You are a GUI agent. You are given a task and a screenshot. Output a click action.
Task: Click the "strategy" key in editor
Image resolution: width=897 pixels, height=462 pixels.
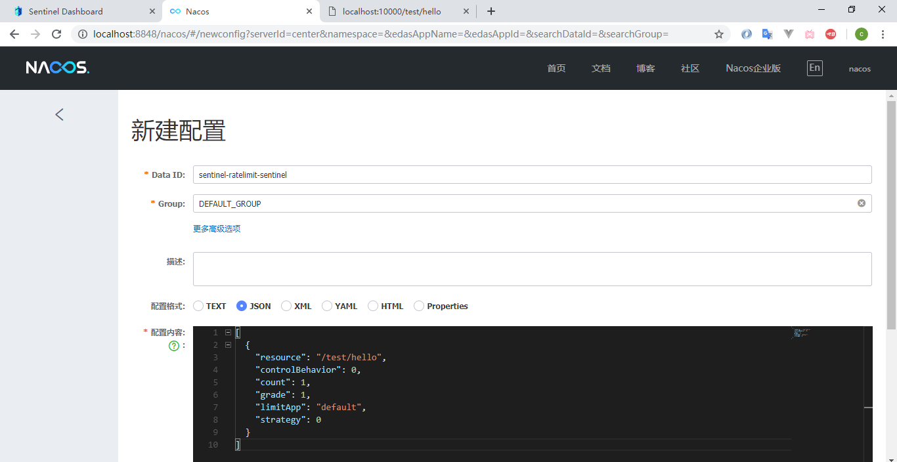[280, 420]
